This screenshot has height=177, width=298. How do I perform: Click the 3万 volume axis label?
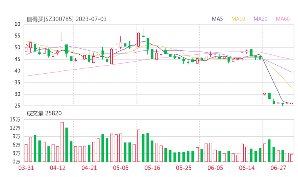pos(17,153)
